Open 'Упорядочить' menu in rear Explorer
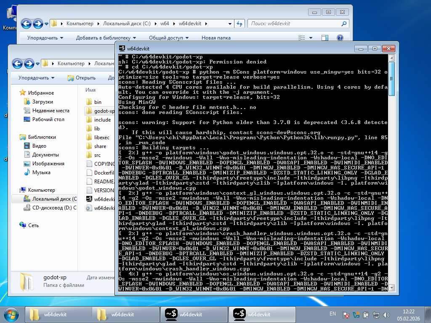Screen dimensions: 431x323 [45, 38]
